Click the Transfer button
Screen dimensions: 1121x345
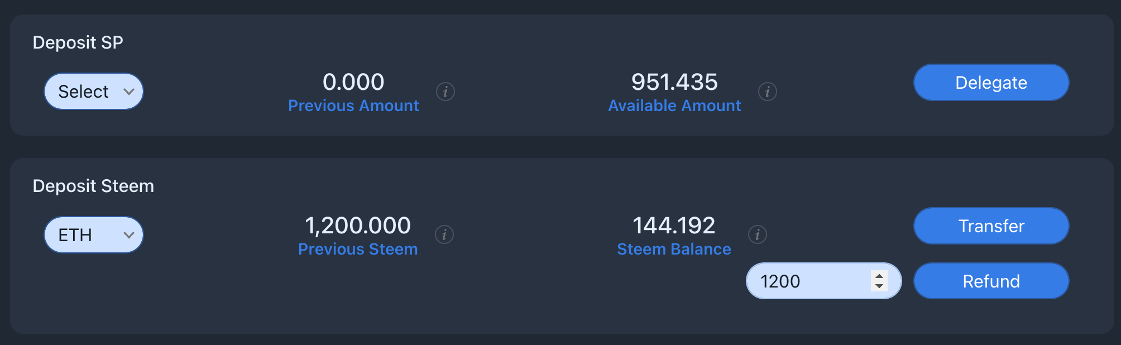pos(991,226)
